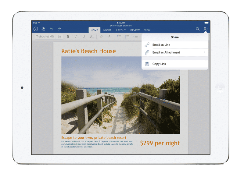
Task: Search the document with magnifier icon
Action: pyautogui.click(x=198, y=29)
